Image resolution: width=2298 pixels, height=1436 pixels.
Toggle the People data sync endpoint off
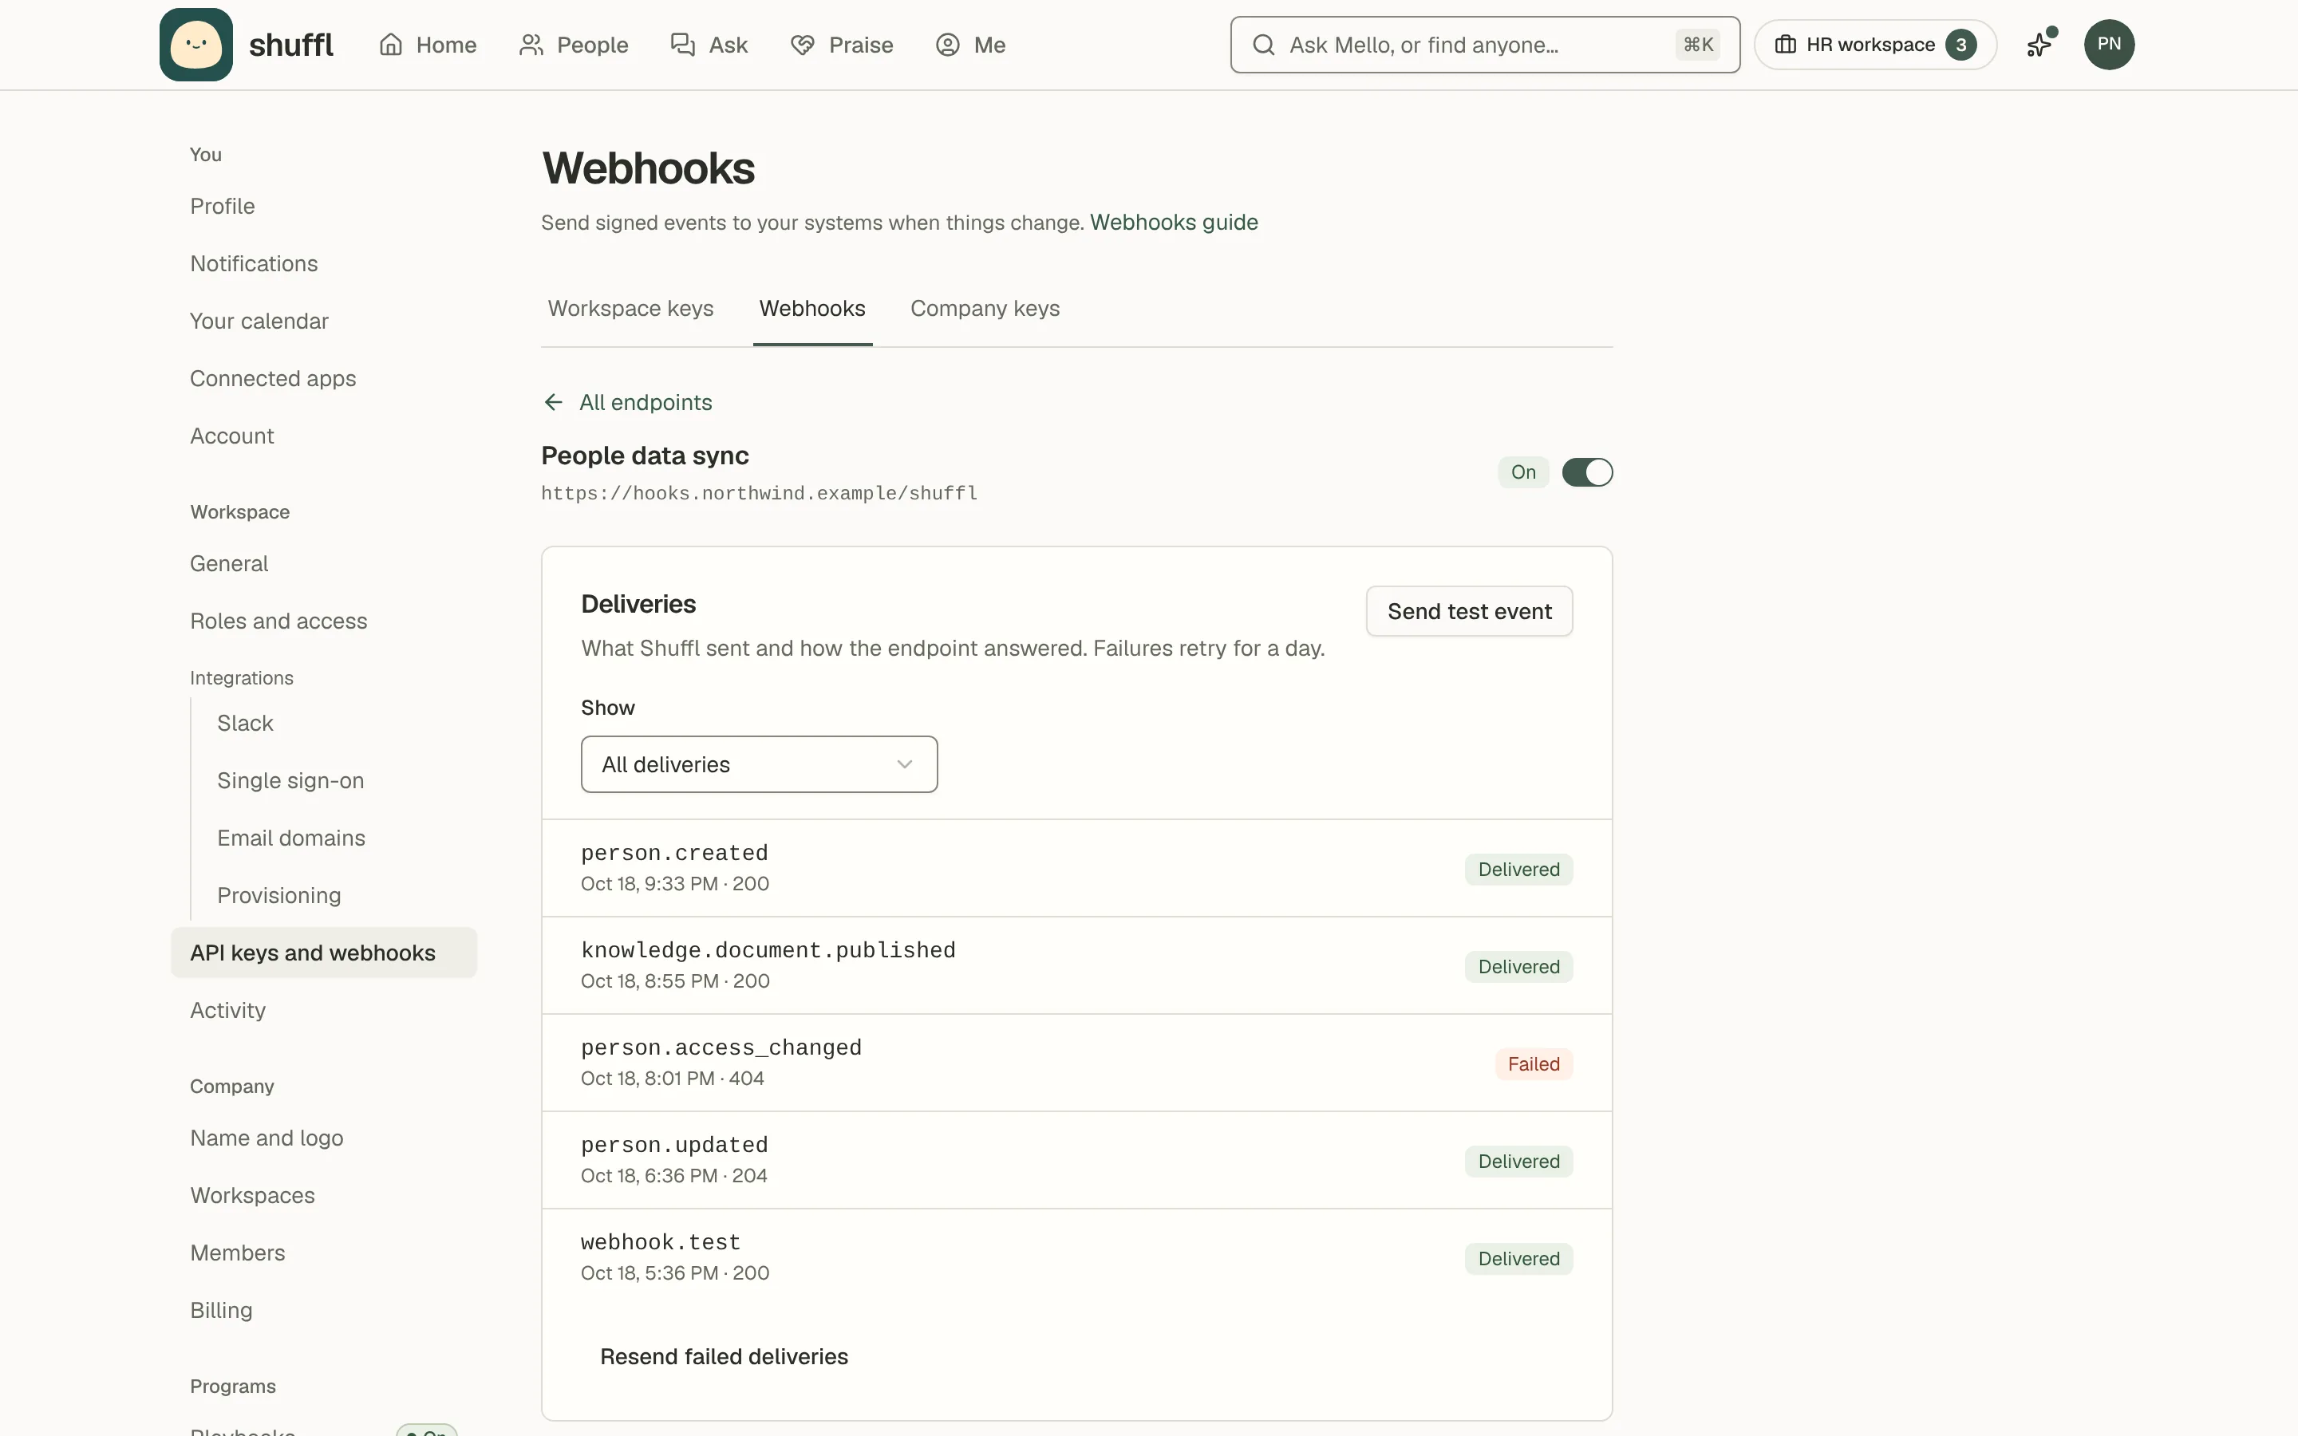click(1587, 472)
